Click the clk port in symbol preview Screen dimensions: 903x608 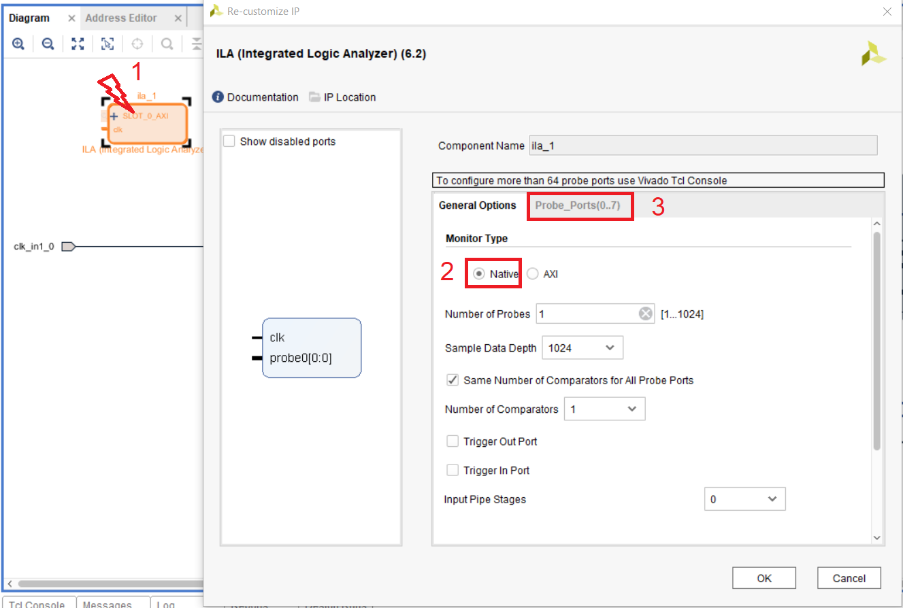point(277,337)
